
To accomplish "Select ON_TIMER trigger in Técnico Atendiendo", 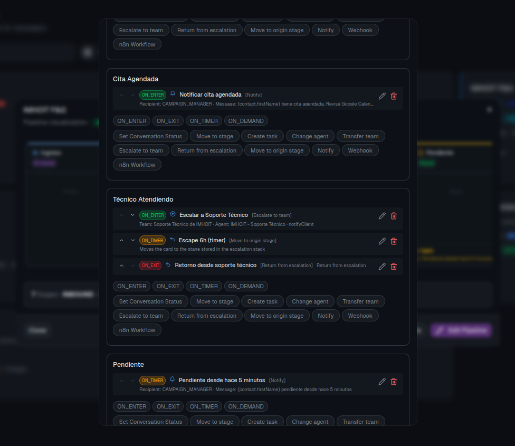I will 204,286.
